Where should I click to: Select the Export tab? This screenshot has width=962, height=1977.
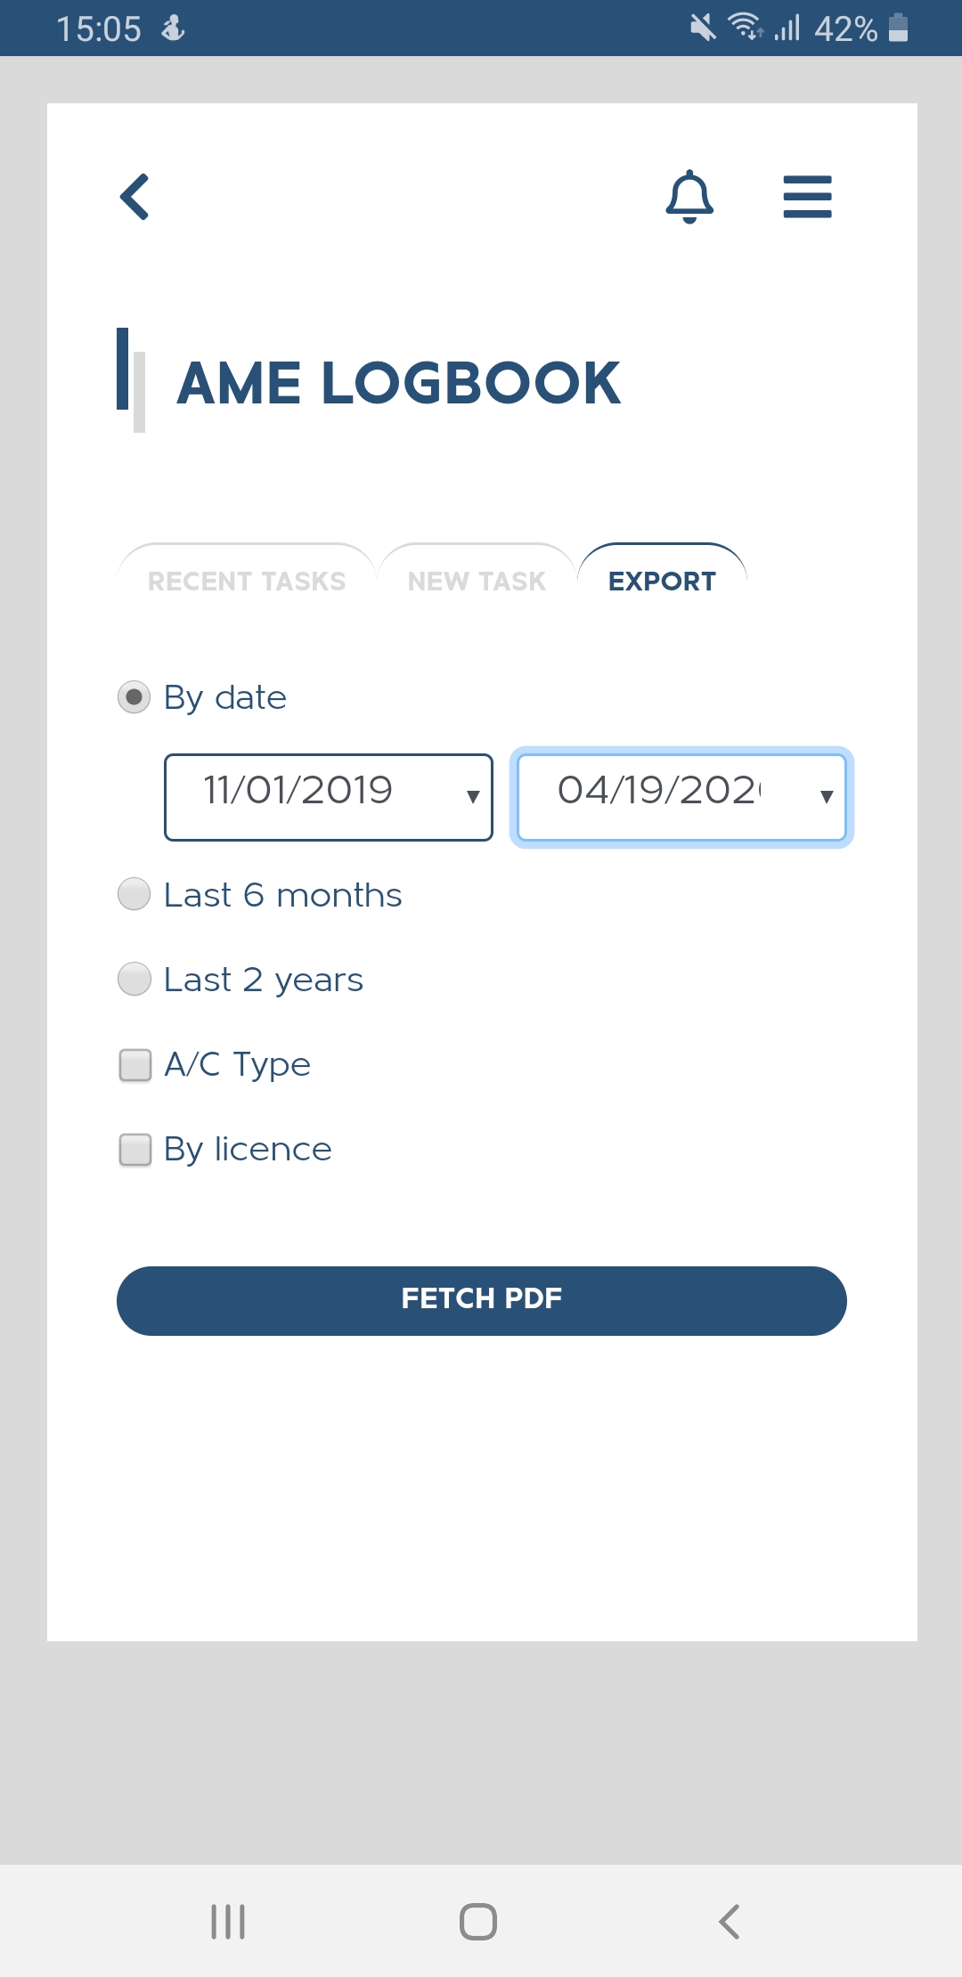[662, 581]
